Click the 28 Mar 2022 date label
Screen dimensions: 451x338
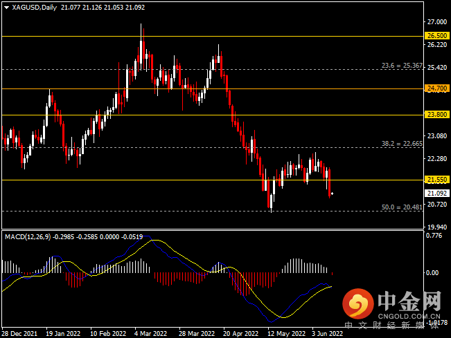[197, 333]
